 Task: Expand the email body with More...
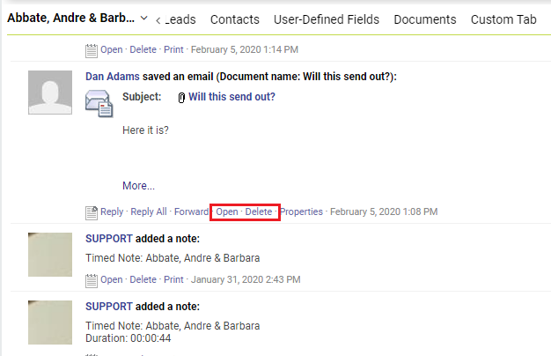tap(138, 186)
